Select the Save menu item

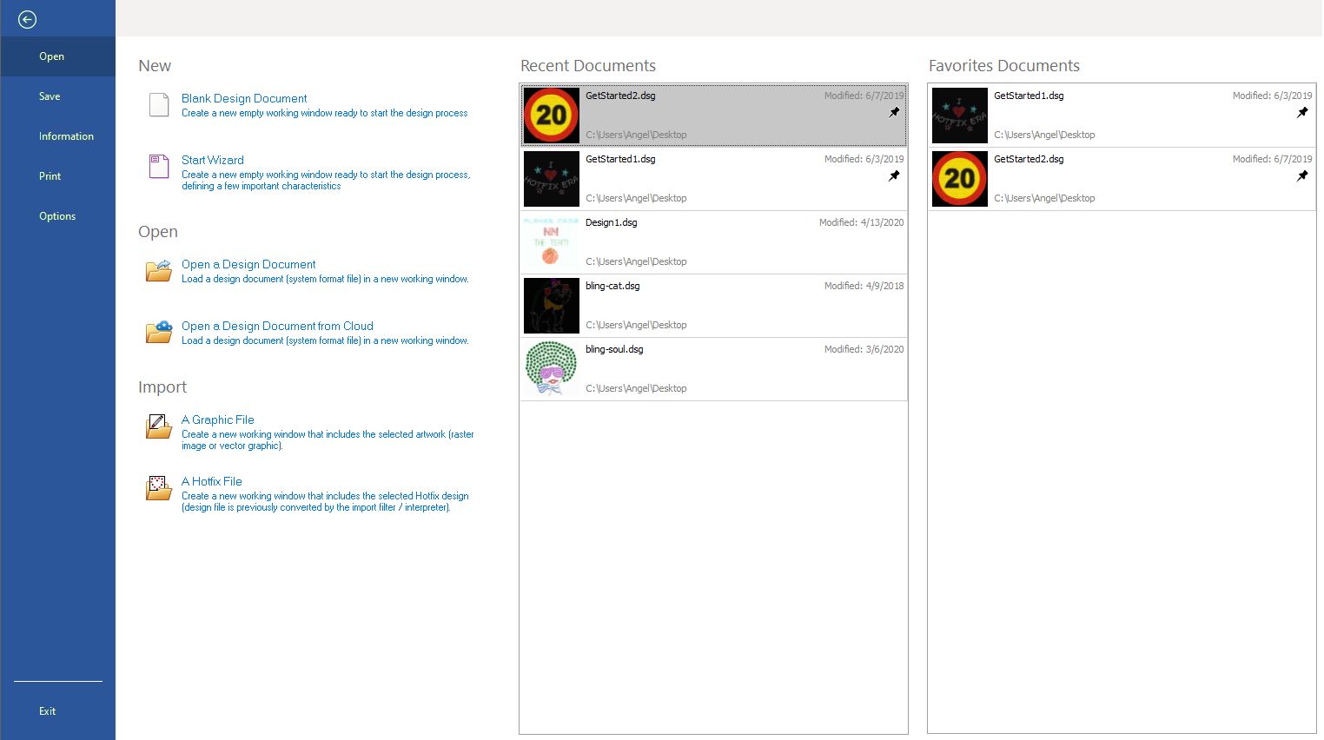50,96
